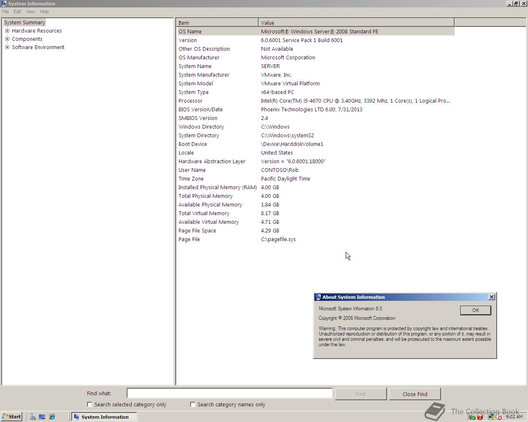Click the VMware Virtual Platform value
Image resolution: width=528 pixels, height=422 pixels.
pos(290,83)
